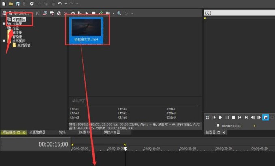Switch to the 转场 tab

tap(62, 132)
